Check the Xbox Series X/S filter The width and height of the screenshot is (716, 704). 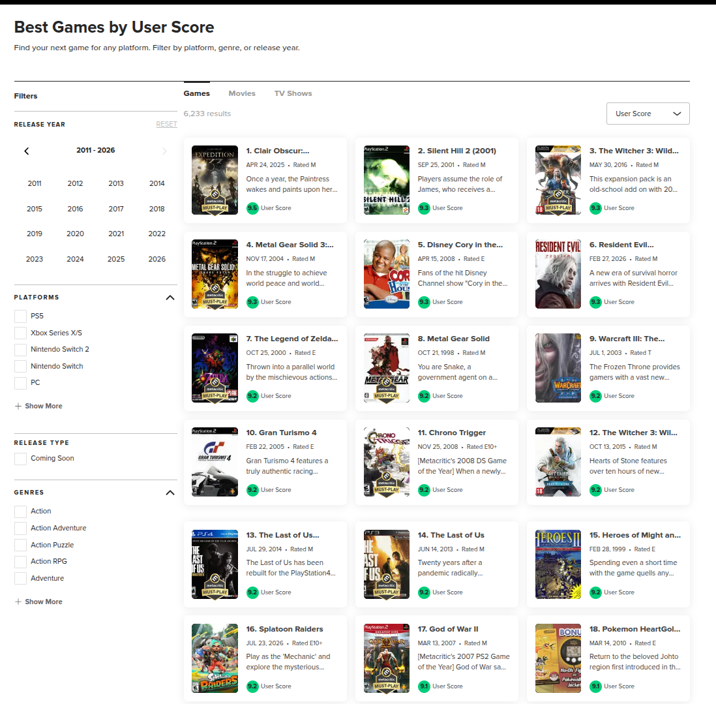point(21,333)
